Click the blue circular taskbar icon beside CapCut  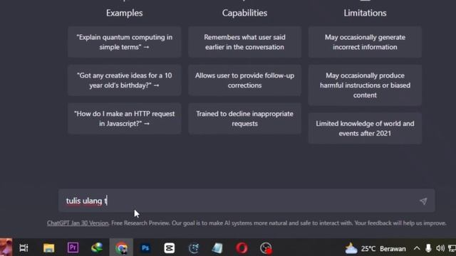tap(194, 248)
